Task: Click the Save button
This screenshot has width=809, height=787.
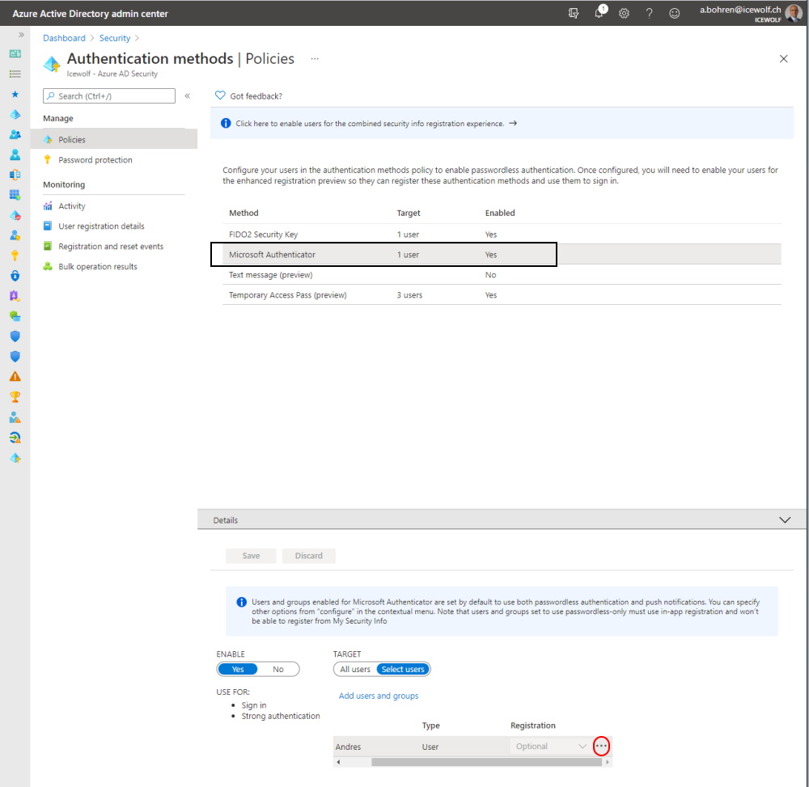Action: click(x=251, y=556)
